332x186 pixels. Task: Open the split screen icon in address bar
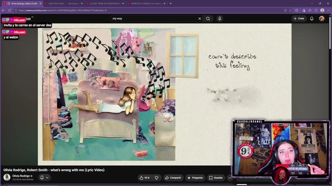285,10
